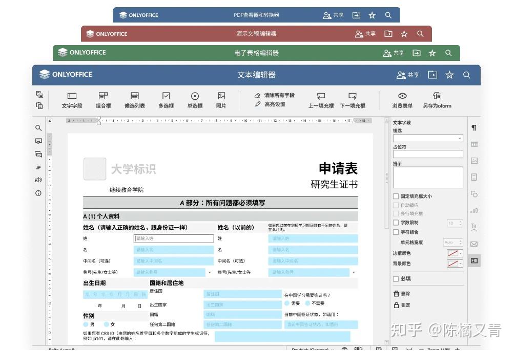Open the 边框颜色 border color swatch
The height and width of the screenshot is (351, 515).
[453, 253]
